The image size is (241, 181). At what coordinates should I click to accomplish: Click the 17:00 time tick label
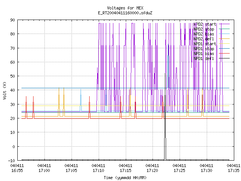point(44,171)
